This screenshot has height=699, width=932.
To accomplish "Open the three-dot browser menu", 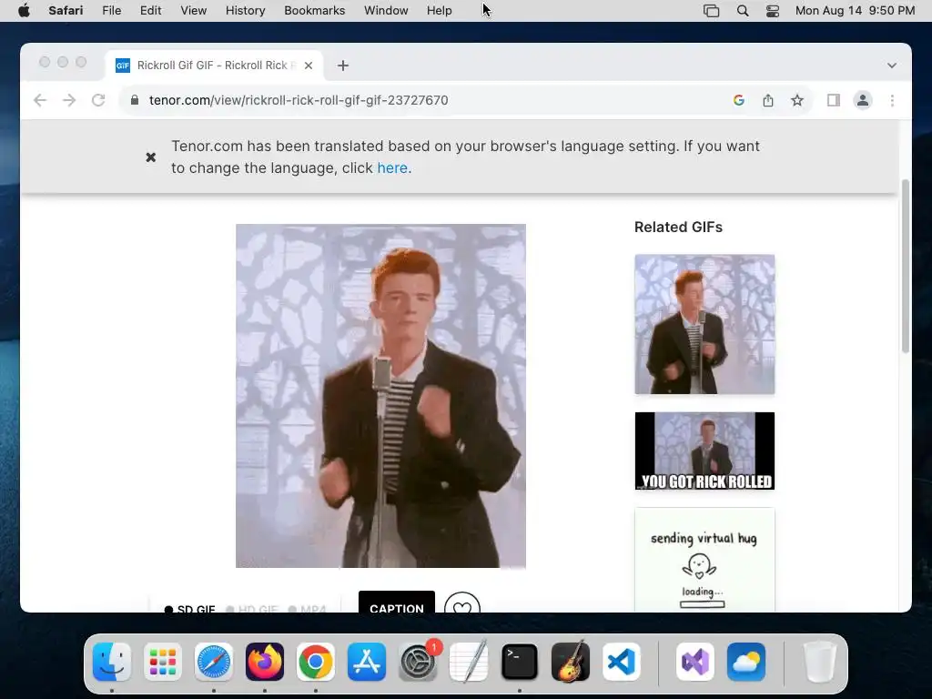I will (x=892, y=100).
